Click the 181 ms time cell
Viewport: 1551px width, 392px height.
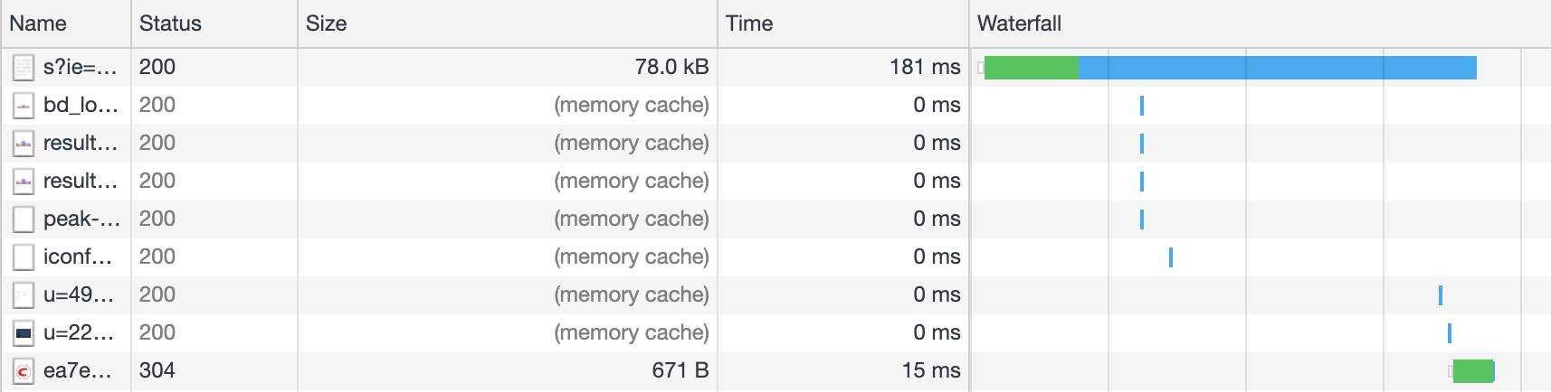925,68
